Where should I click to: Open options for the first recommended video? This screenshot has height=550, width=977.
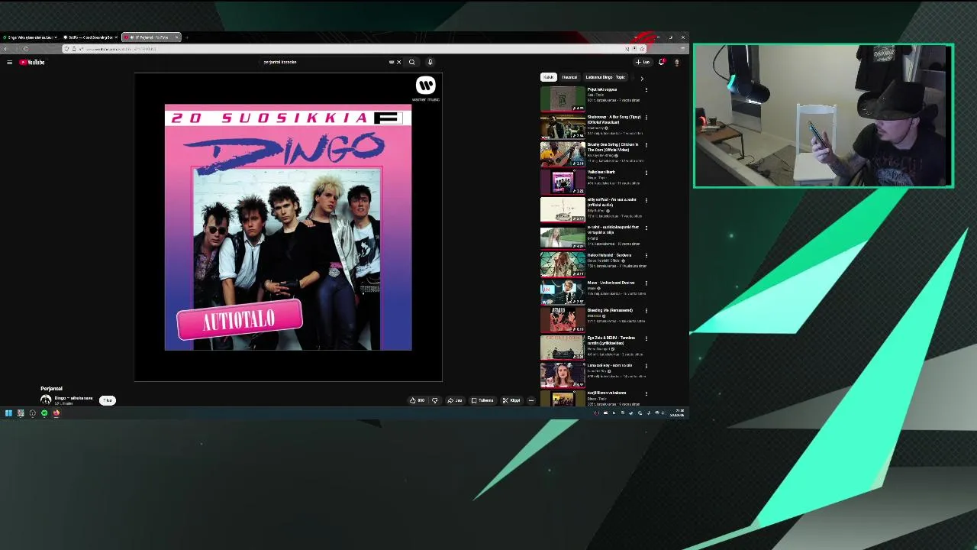point(646,90)
